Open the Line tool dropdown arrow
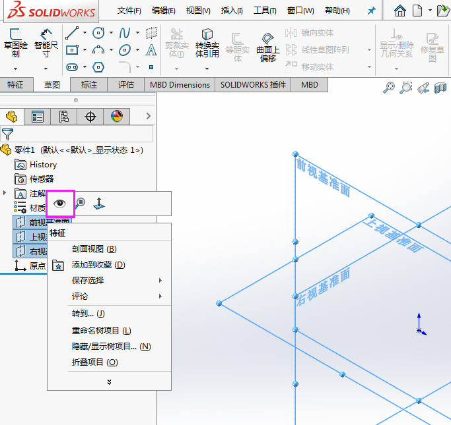The width and height of the screenshot is (451, 425). tap(85, 33)
